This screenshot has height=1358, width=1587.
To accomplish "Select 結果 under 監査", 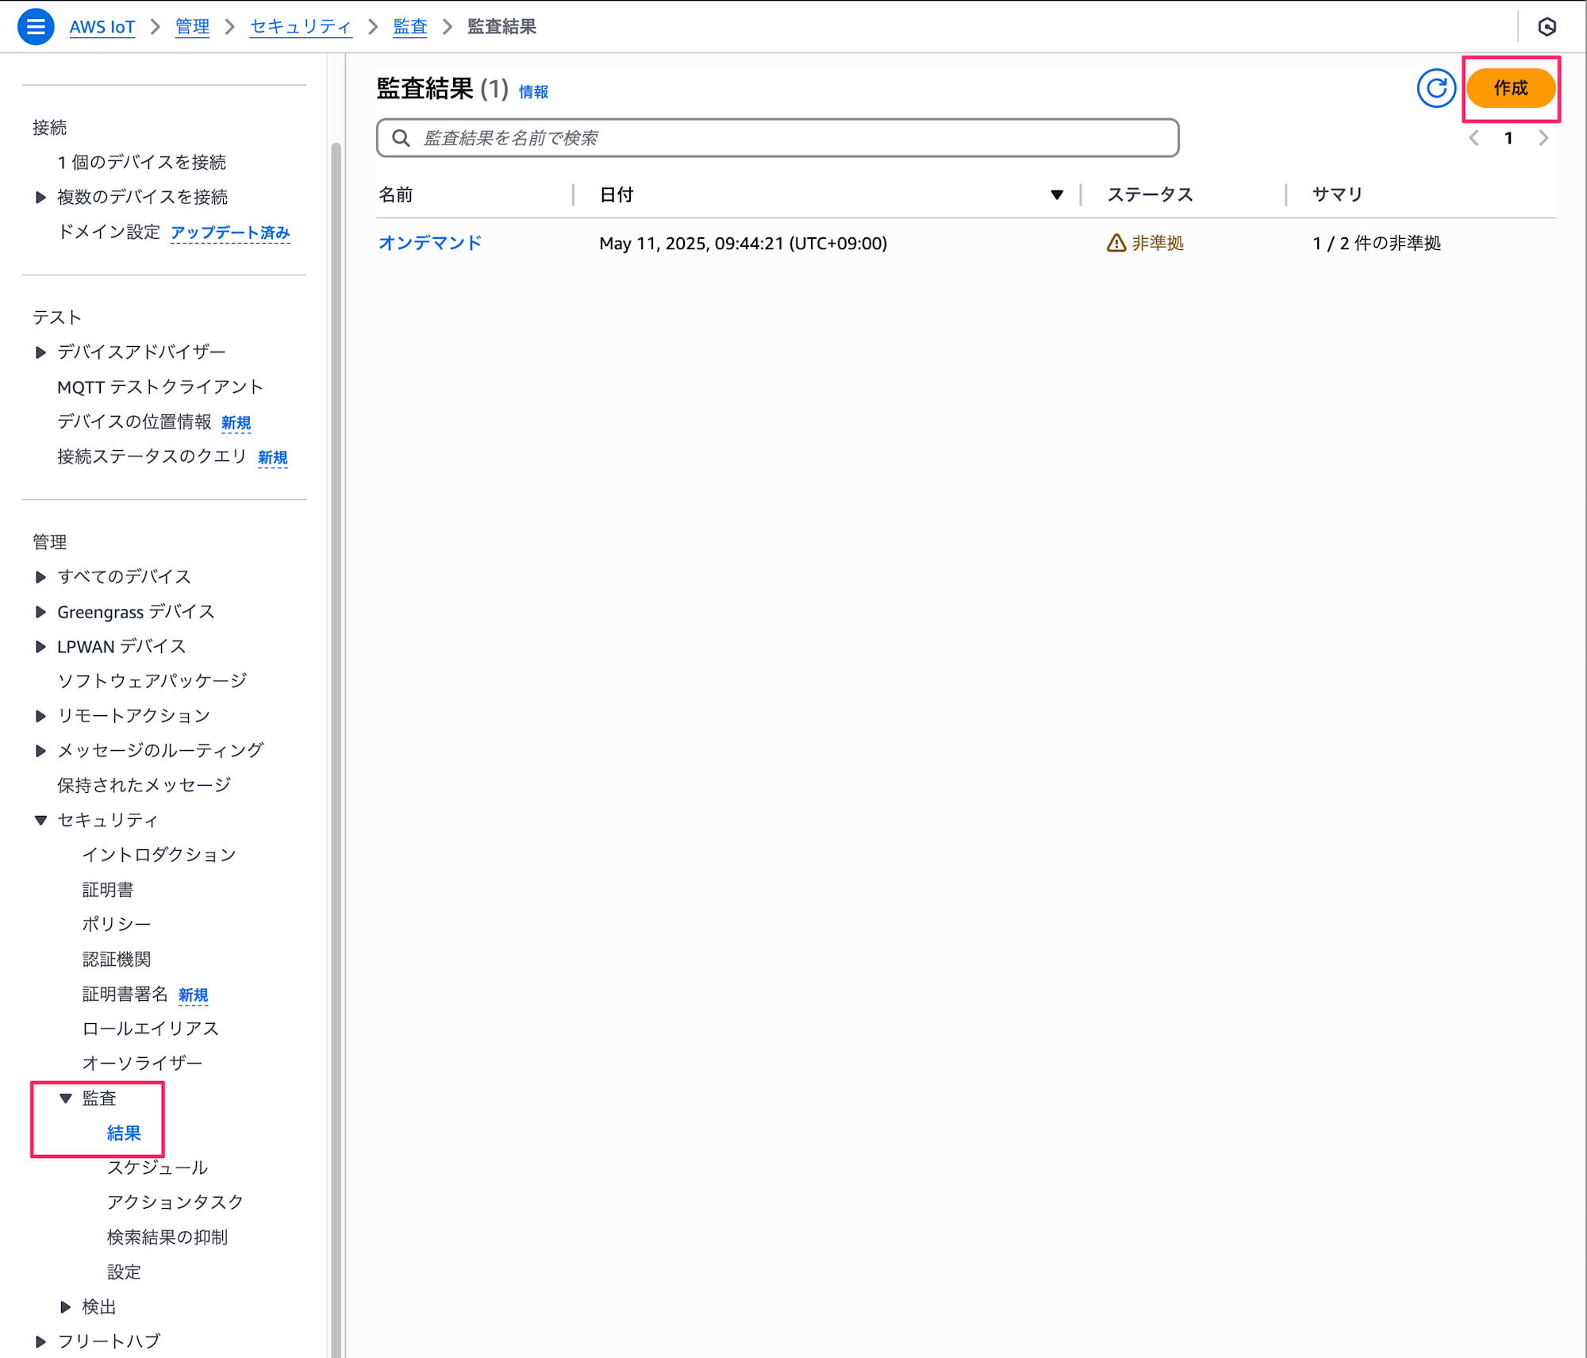I will coord(124,1133).
